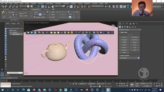
Task: Open the No Object paint dropdown
Action: [13, 12]
